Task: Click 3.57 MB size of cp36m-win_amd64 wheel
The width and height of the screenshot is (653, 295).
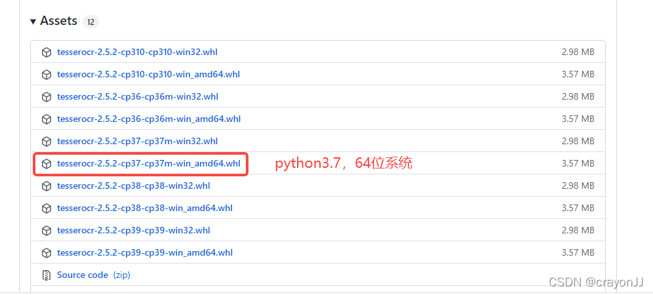Action: (578, 119)
